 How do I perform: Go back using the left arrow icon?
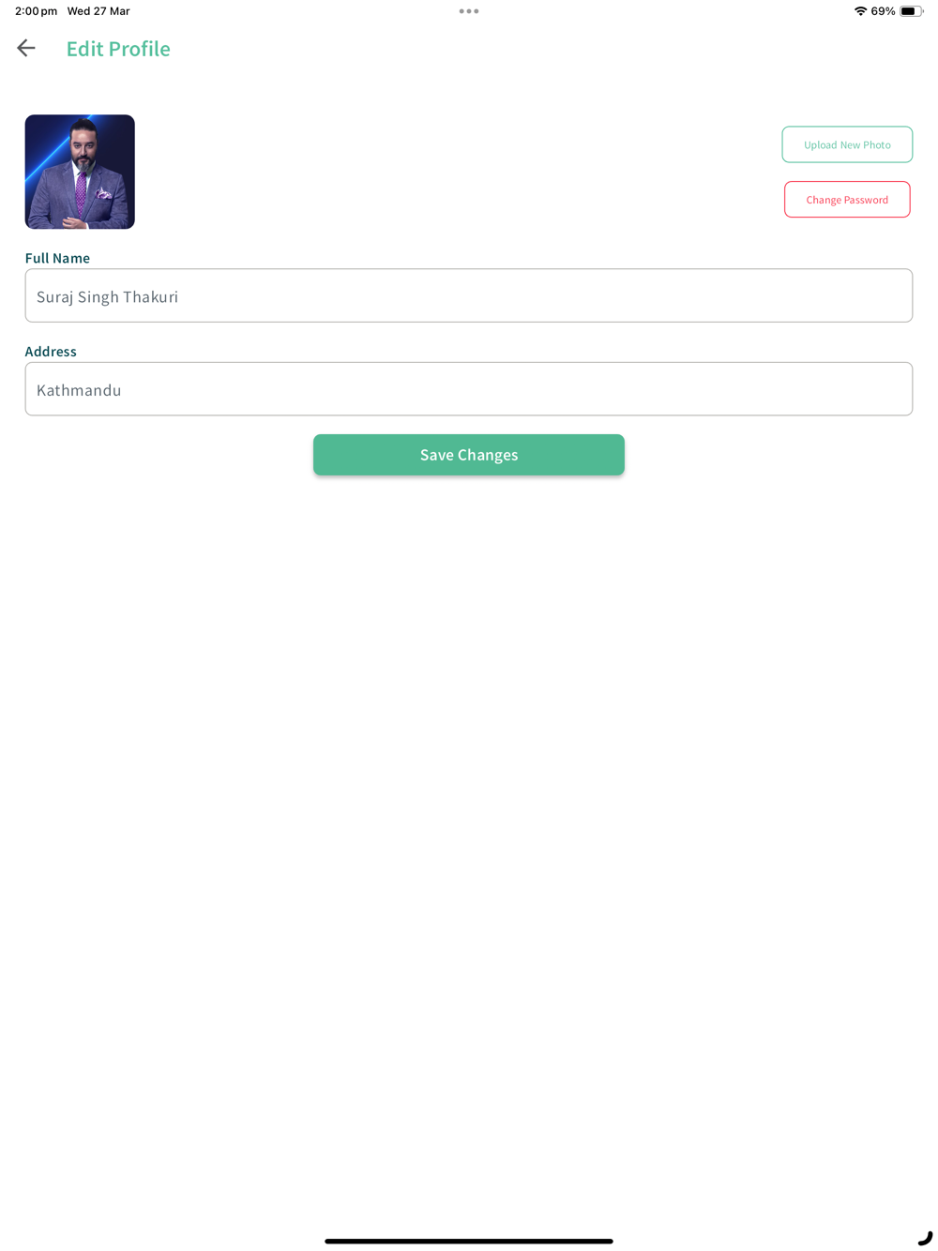tap(26, 48)
